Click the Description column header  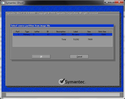pos(61,32)
